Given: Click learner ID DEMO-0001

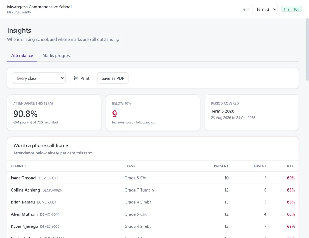Looking at the screenshot, I should (x=47, y=202).
